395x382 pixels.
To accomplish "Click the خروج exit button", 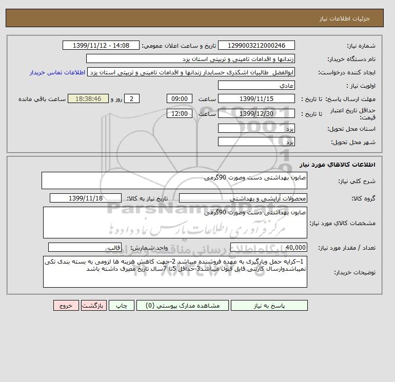I will coord(66,306).
